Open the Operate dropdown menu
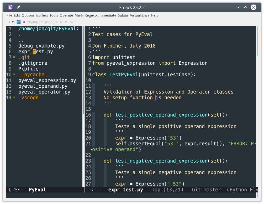This screenshot has width=264, height=204. tap(66, 15)
